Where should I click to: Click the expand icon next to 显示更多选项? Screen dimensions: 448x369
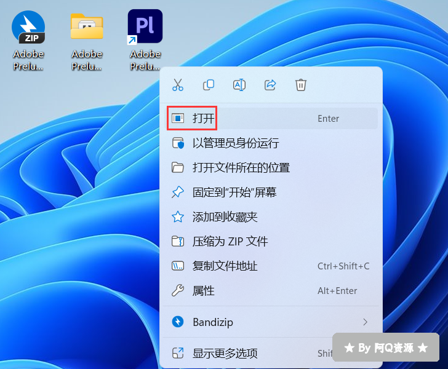point(178,353)
